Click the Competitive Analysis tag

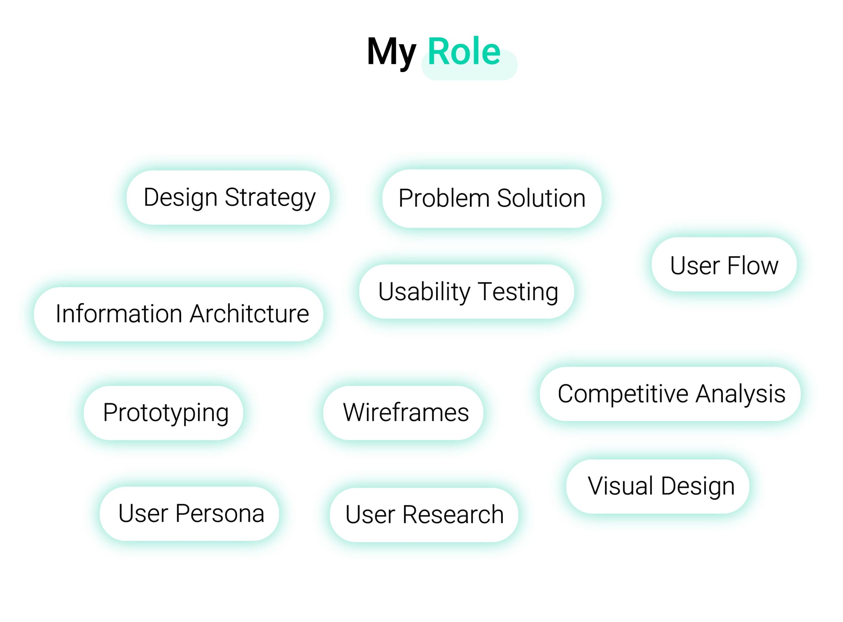pos(670,394)
